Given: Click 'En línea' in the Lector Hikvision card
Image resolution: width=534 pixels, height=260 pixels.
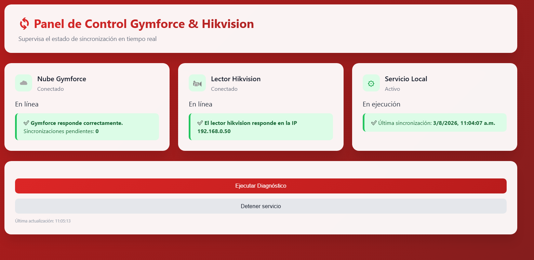Looking at the screenshot, I should (x=201, y=104).
